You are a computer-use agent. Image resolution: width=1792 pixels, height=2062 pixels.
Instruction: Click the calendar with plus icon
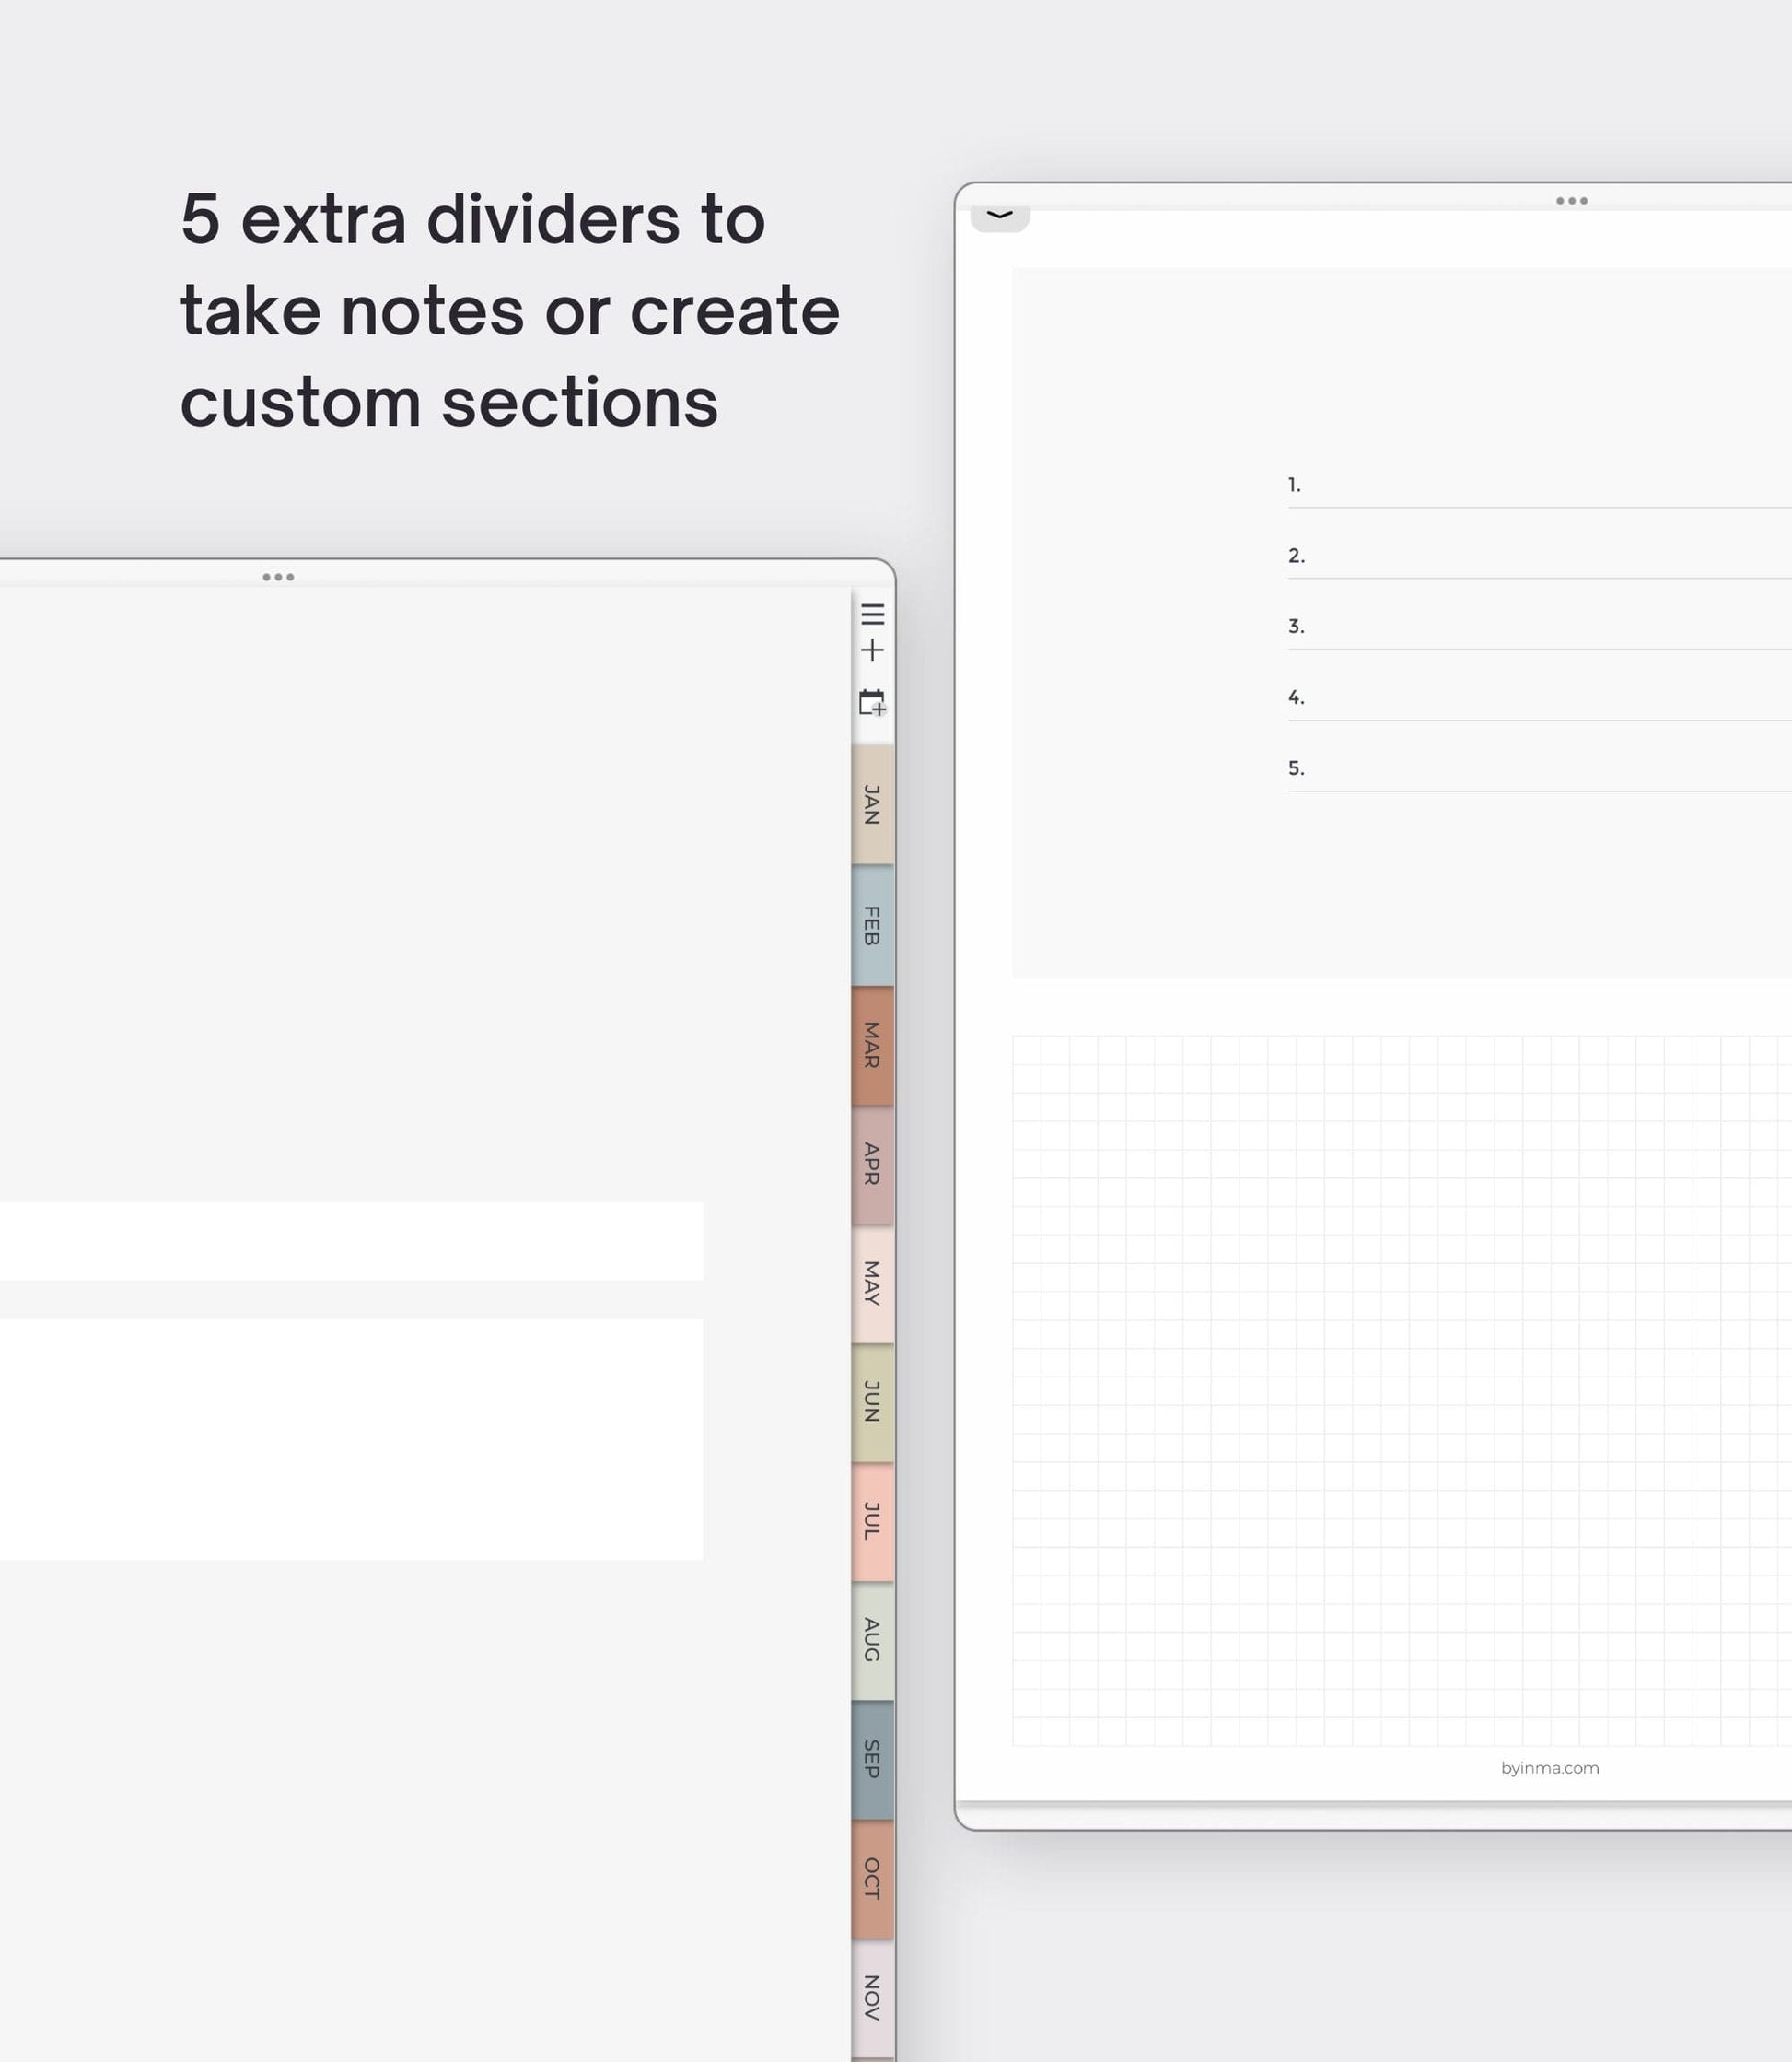pos(872,702)
